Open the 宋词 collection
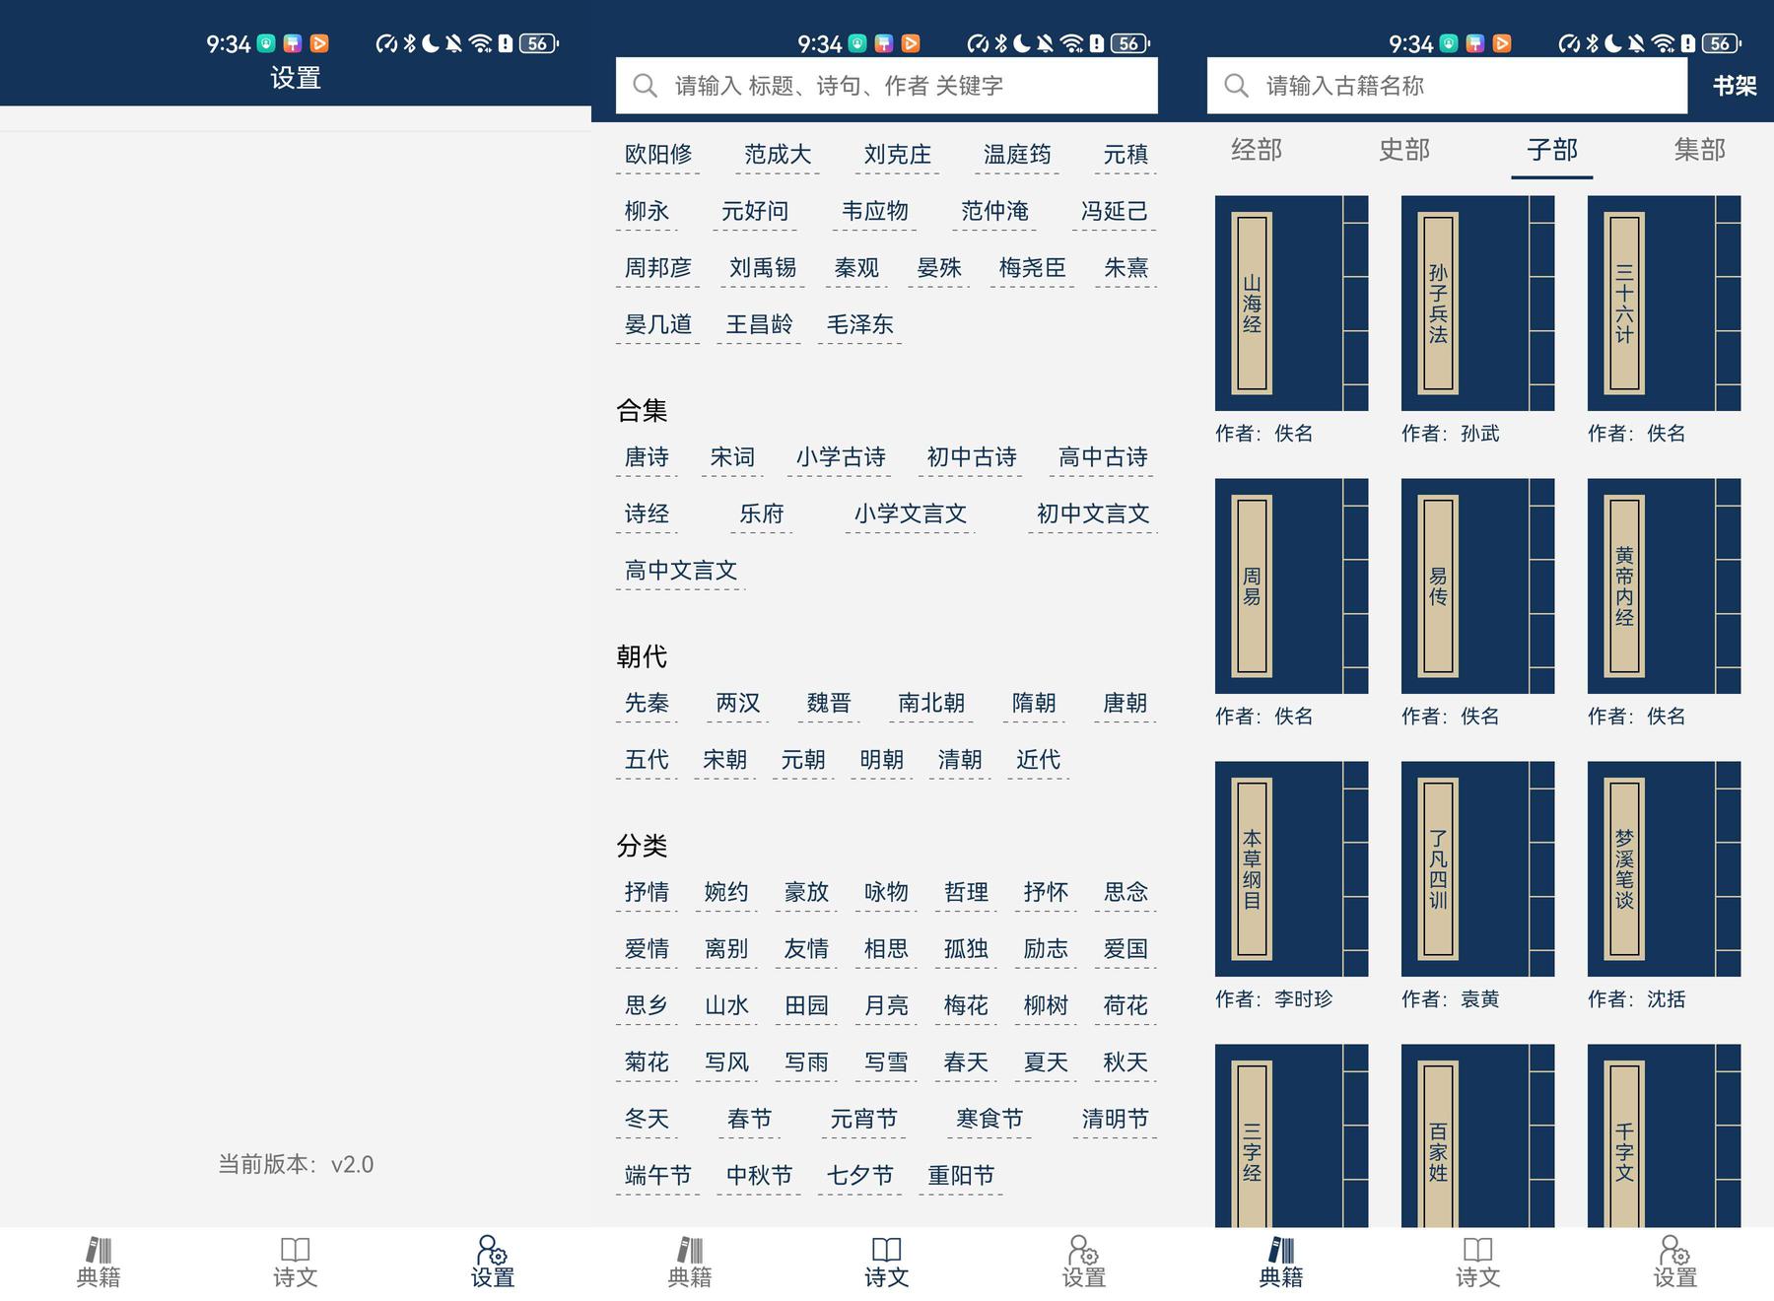The height and width of the screenshot is (1301, 1774). [732, 457]
